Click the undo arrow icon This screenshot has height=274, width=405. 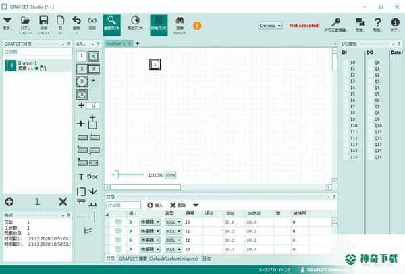click(x=76, y=20)
